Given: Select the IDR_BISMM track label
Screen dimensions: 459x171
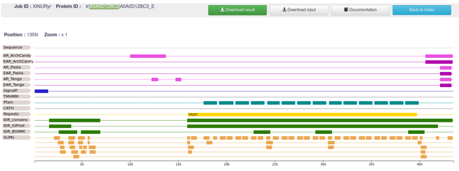Looking at the screenshot, I should tap(17, 132).
